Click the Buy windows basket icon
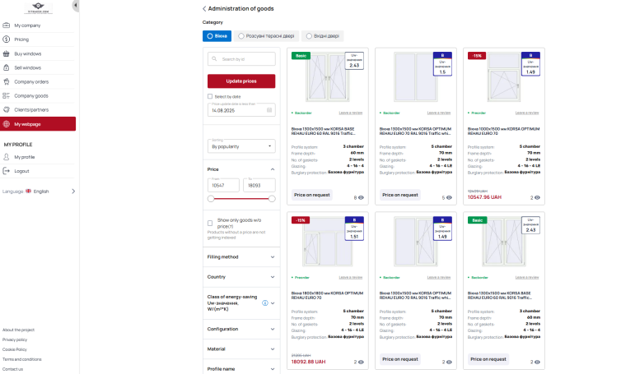 (6, 53)
